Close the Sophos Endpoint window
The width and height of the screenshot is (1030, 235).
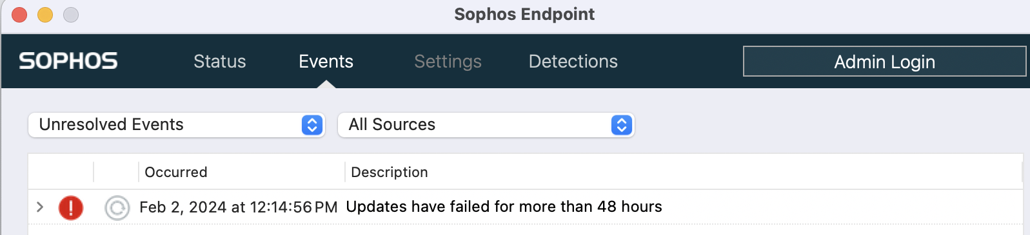[19, 14]
